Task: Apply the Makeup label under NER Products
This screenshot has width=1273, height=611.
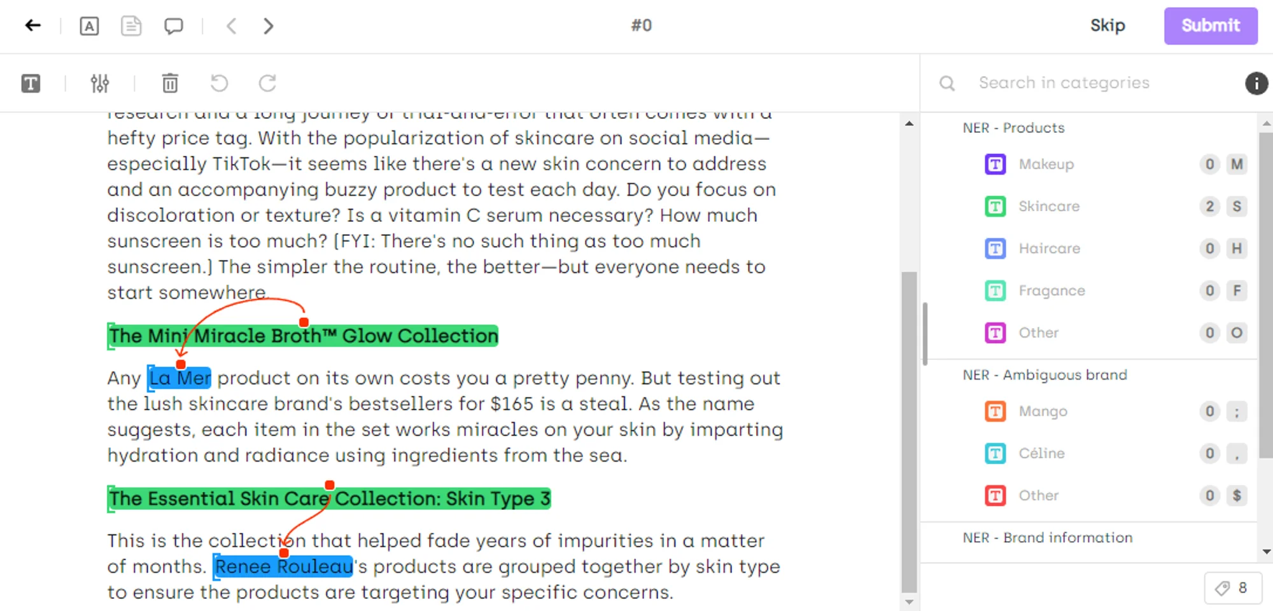Action: coord(1046,164)
